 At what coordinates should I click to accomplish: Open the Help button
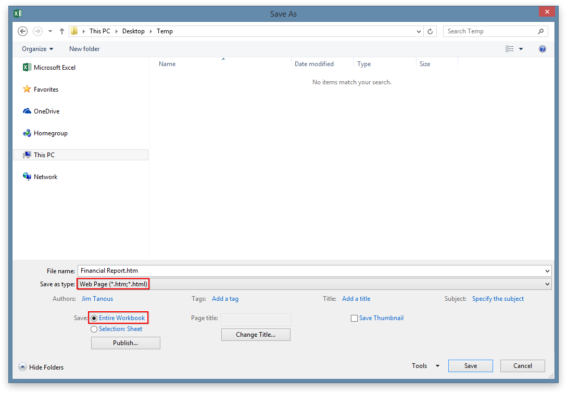542,49
